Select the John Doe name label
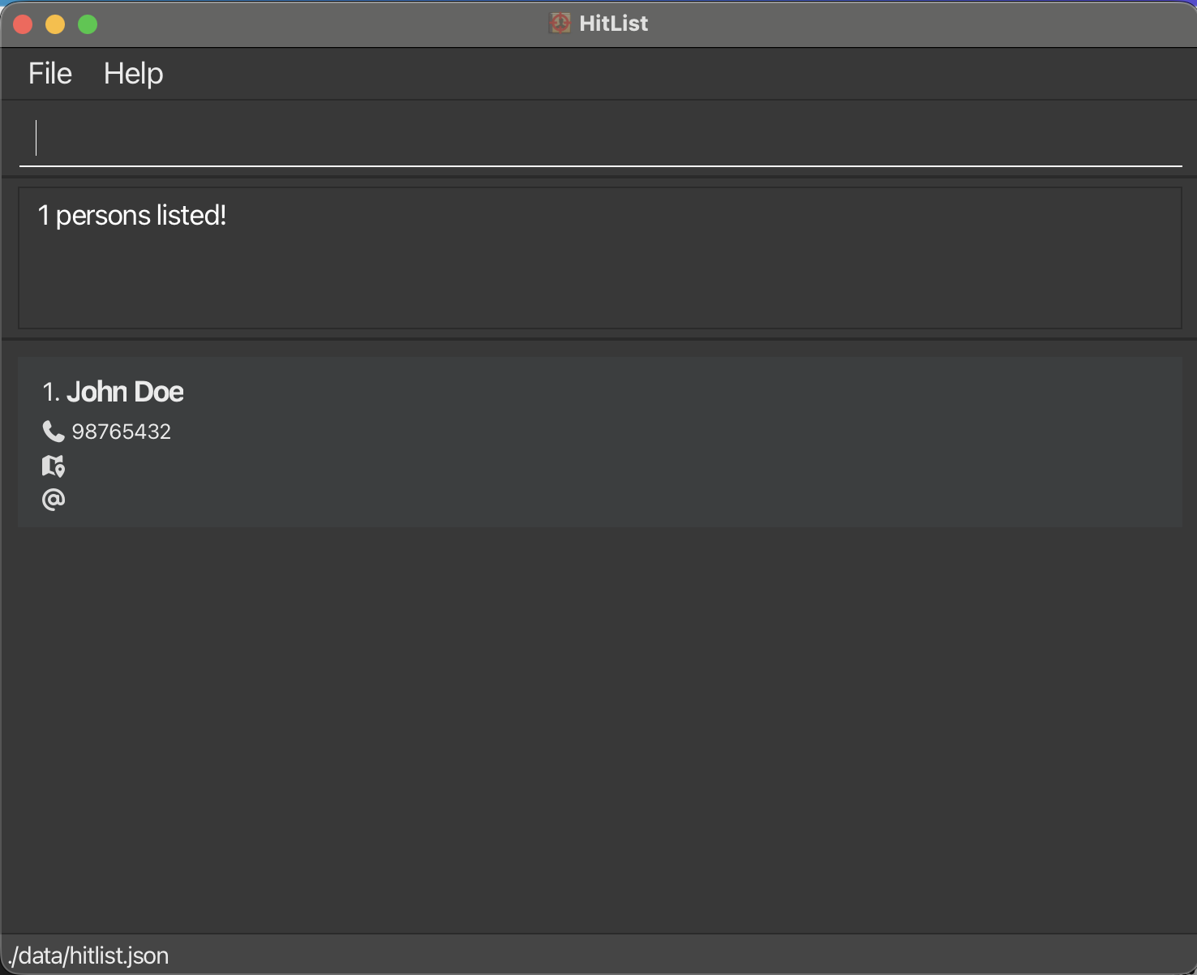Screen dimensions: 1197x975 pos(125,392)
